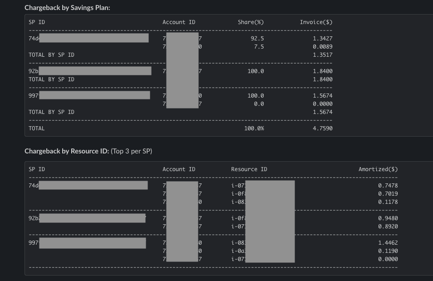Click the 'Account ID' header in Resource ID table
Screen dimensions: 433x281
(179, 169)
